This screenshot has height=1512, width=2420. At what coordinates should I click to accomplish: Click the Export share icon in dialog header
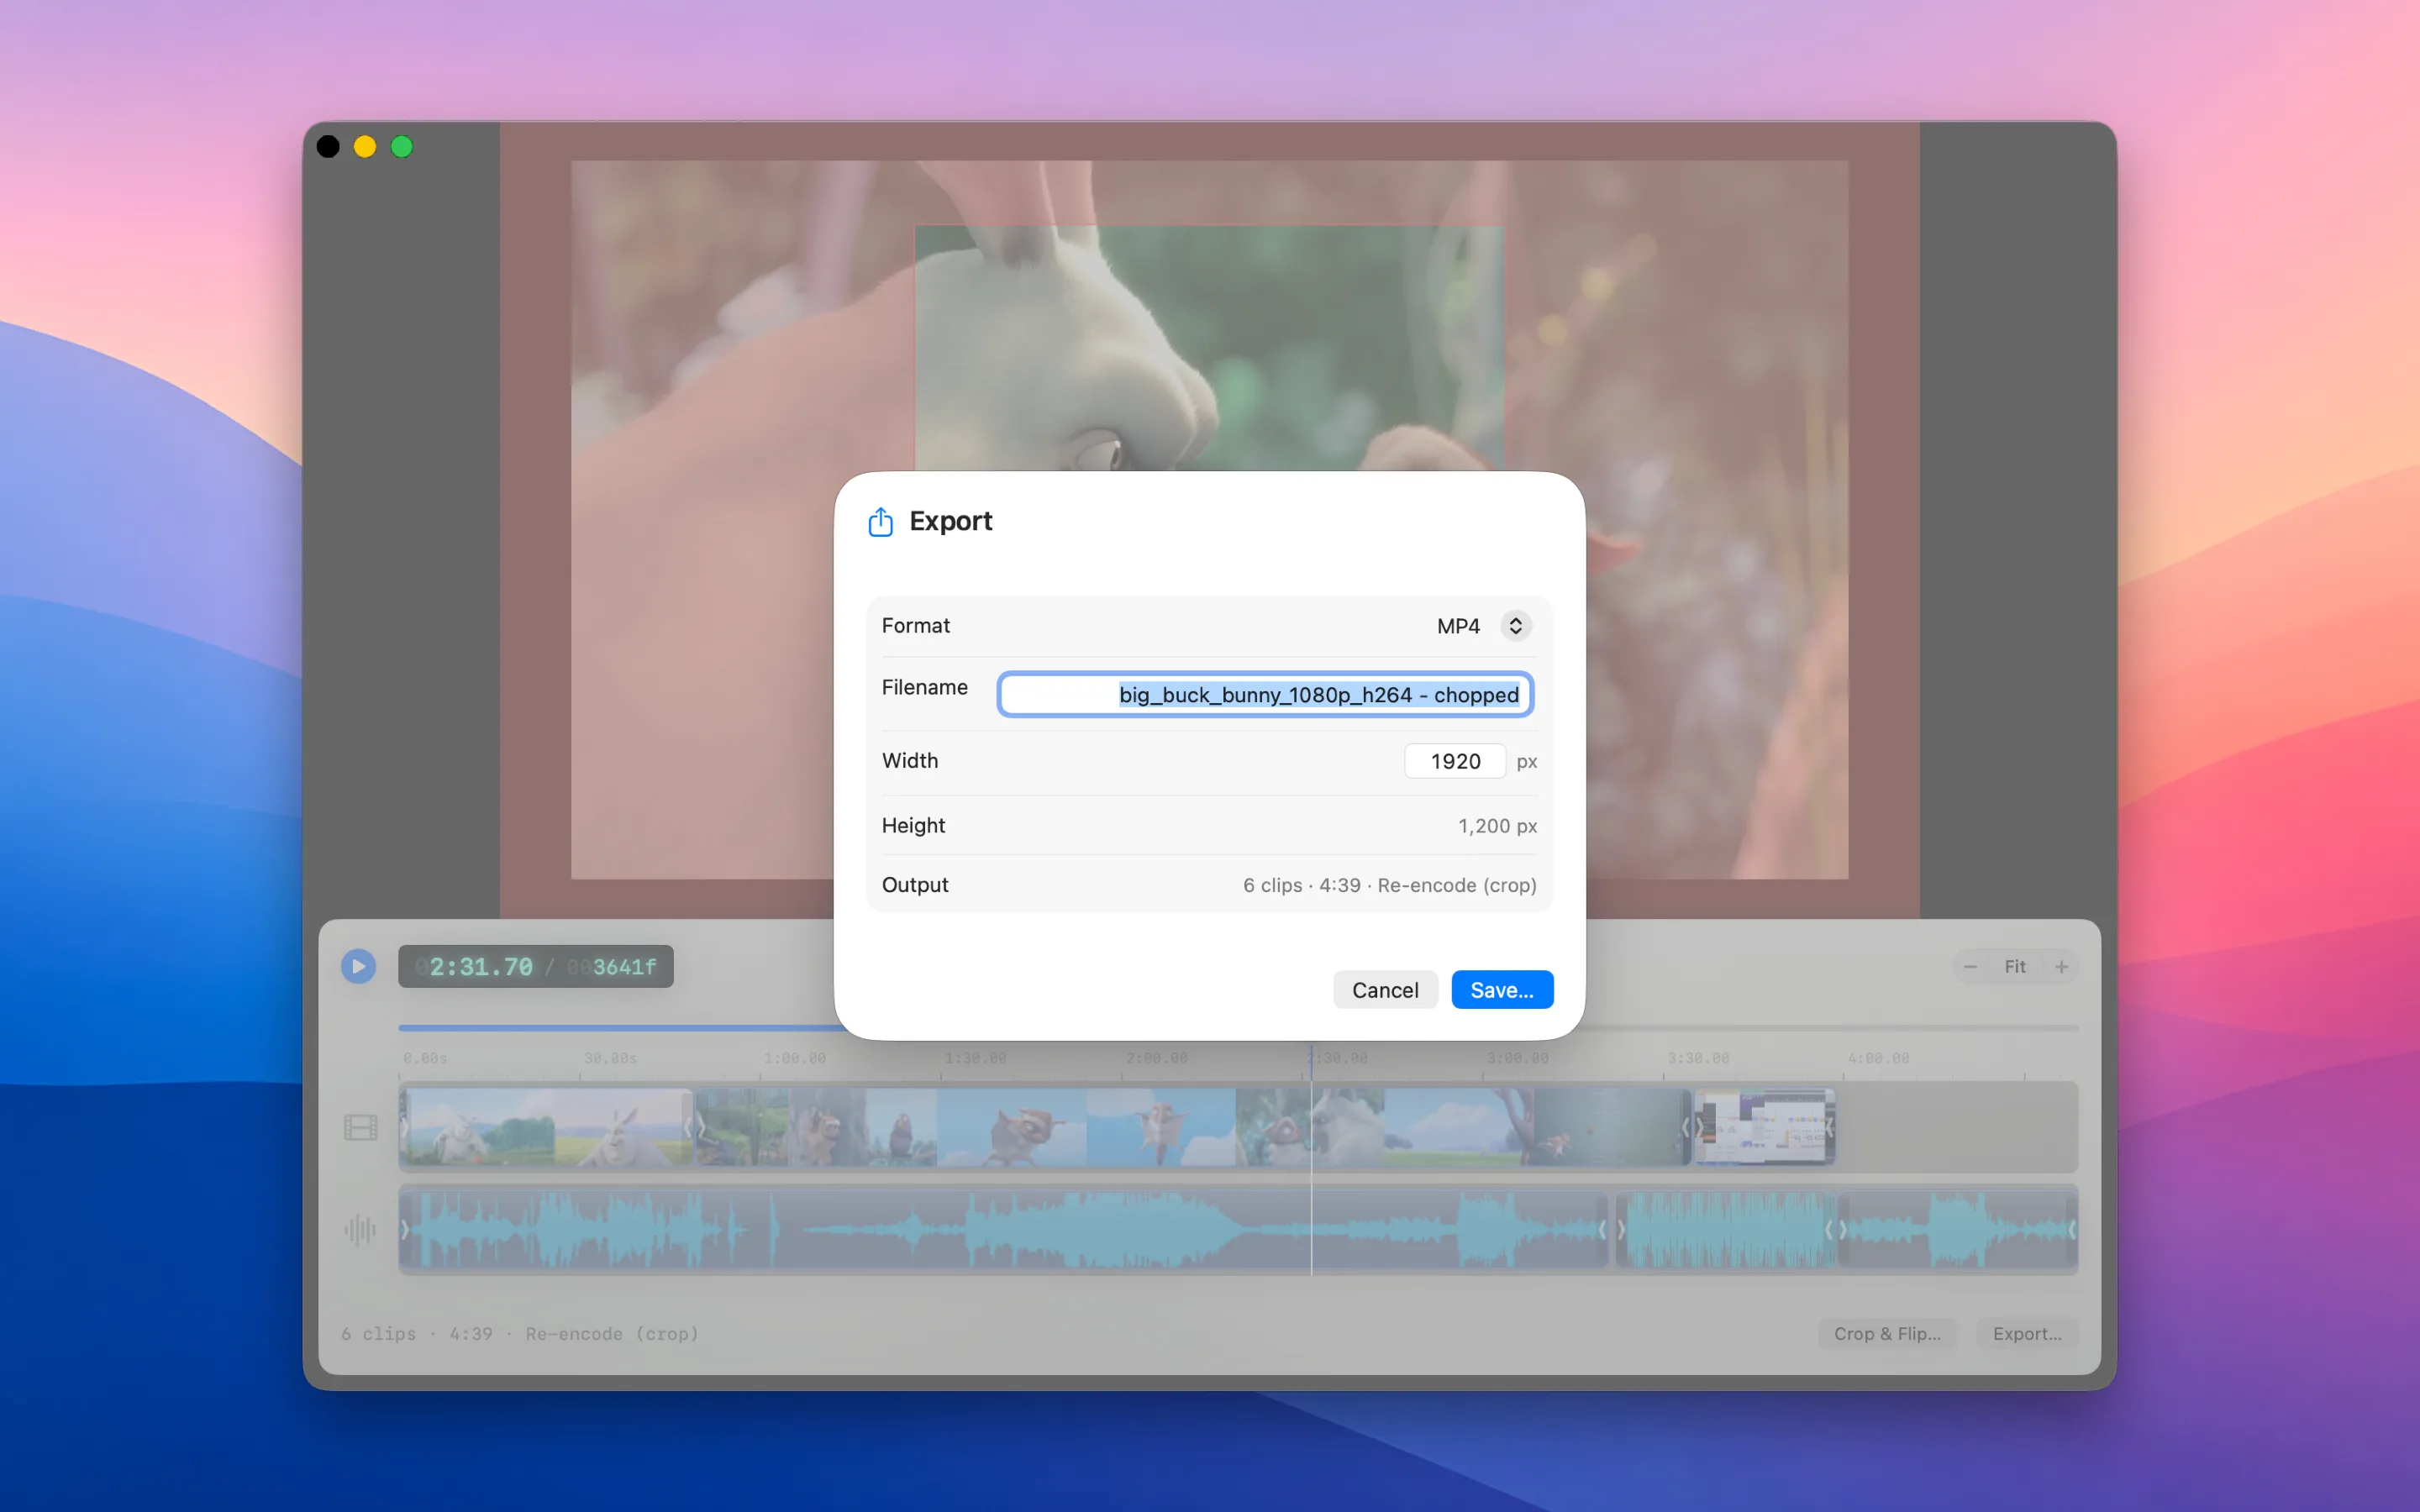click(880, 521)
